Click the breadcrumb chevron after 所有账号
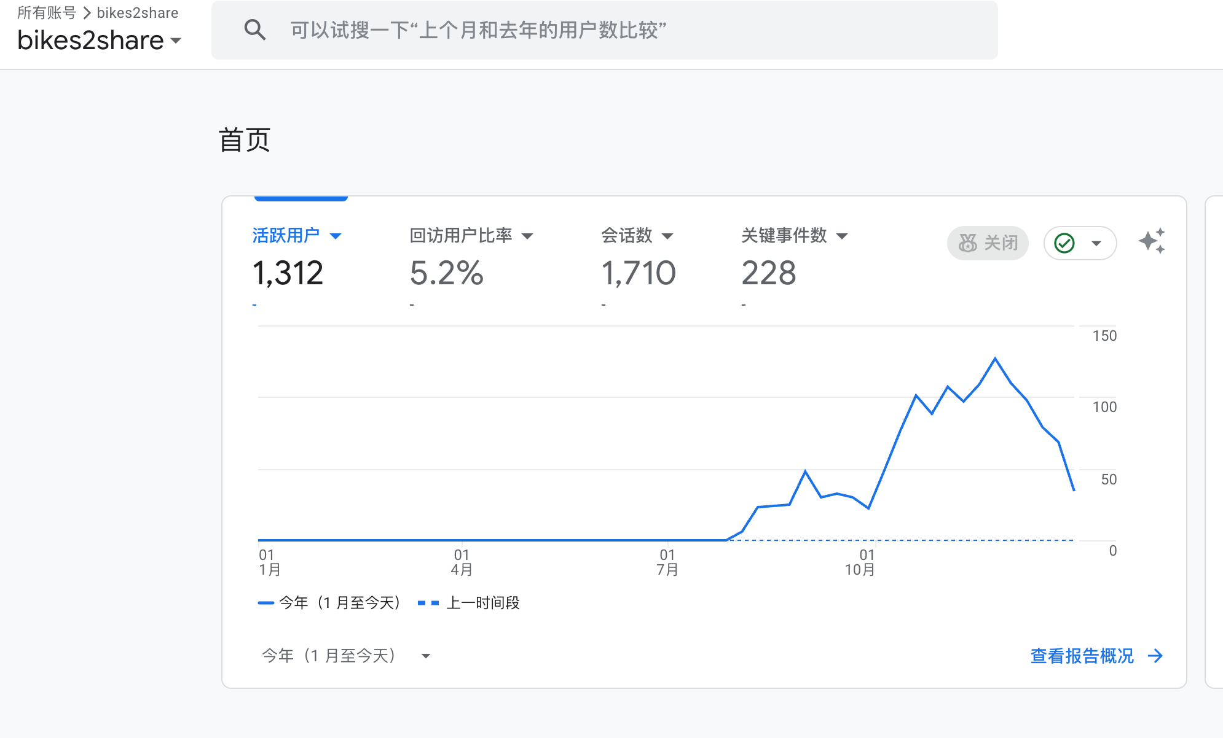Viewport: 1223px width, 738px height. [87, 13]
